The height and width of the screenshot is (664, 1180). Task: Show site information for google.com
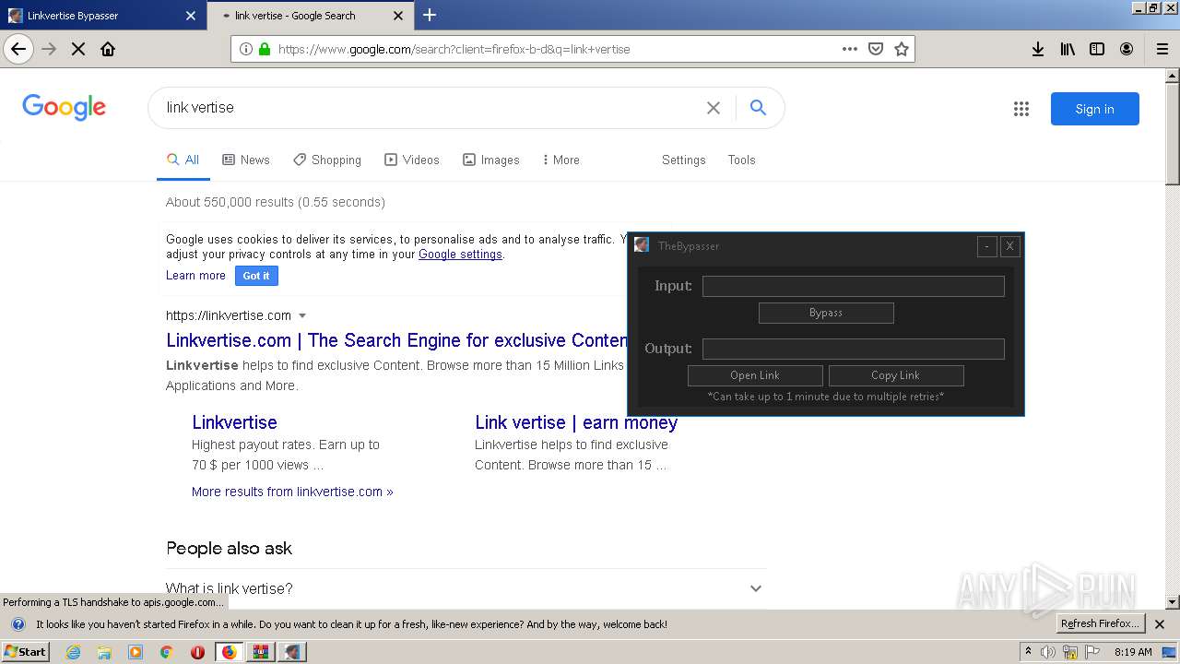(246, 49)
